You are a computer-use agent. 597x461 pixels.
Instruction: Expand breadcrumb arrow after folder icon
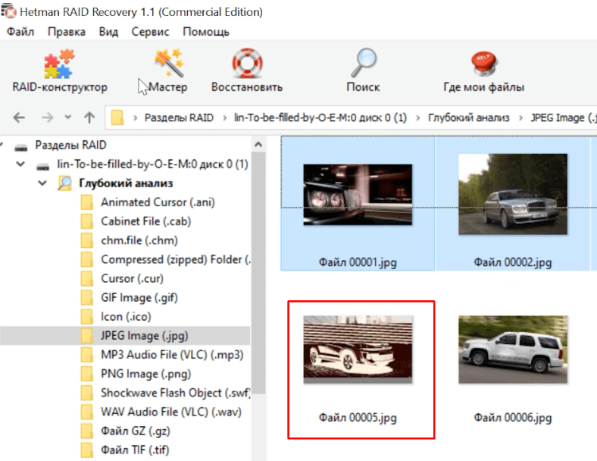(x=135, y=118)
